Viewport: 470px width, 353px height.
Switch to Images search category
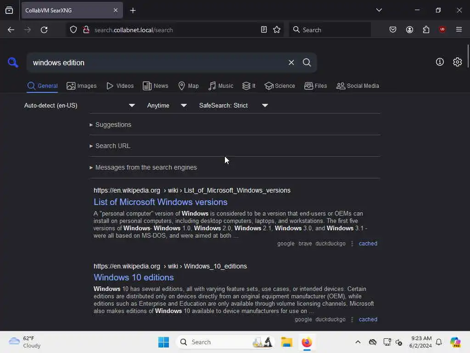[x=82, y=86]
